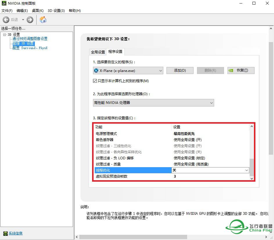Image resolution: width=274 pixels, height=240 pixels.
Task: Select the 着色缓存器 row
Action: [172, 140]
